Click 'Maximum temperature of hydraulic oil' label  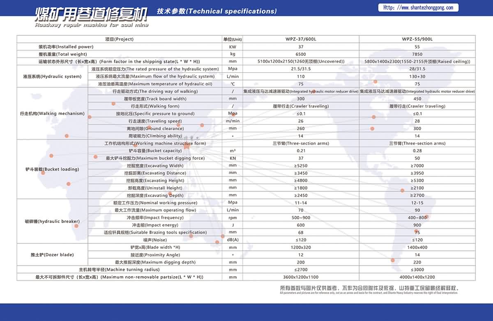click(155, 84)
